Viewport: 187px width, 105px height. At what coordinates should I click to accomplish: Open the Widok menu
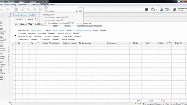7,5
